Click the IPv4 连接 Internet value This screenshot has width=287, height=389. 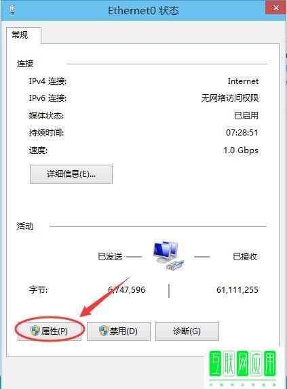[243, 81]
